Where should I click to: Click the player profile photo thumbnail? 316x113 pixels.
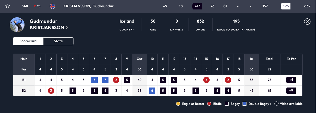tap(17, 25)
